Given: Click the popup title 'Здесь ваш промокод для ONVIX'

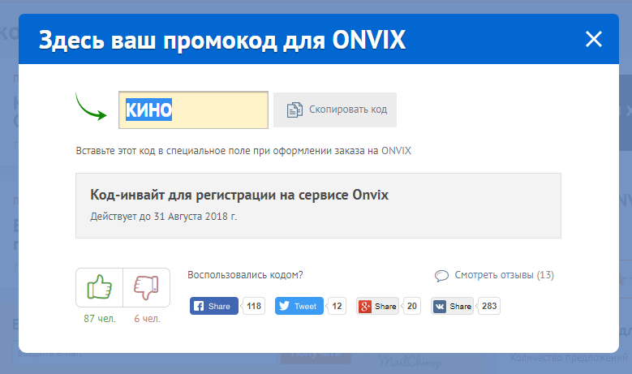Looking at the screenshot, I should 222,40.
